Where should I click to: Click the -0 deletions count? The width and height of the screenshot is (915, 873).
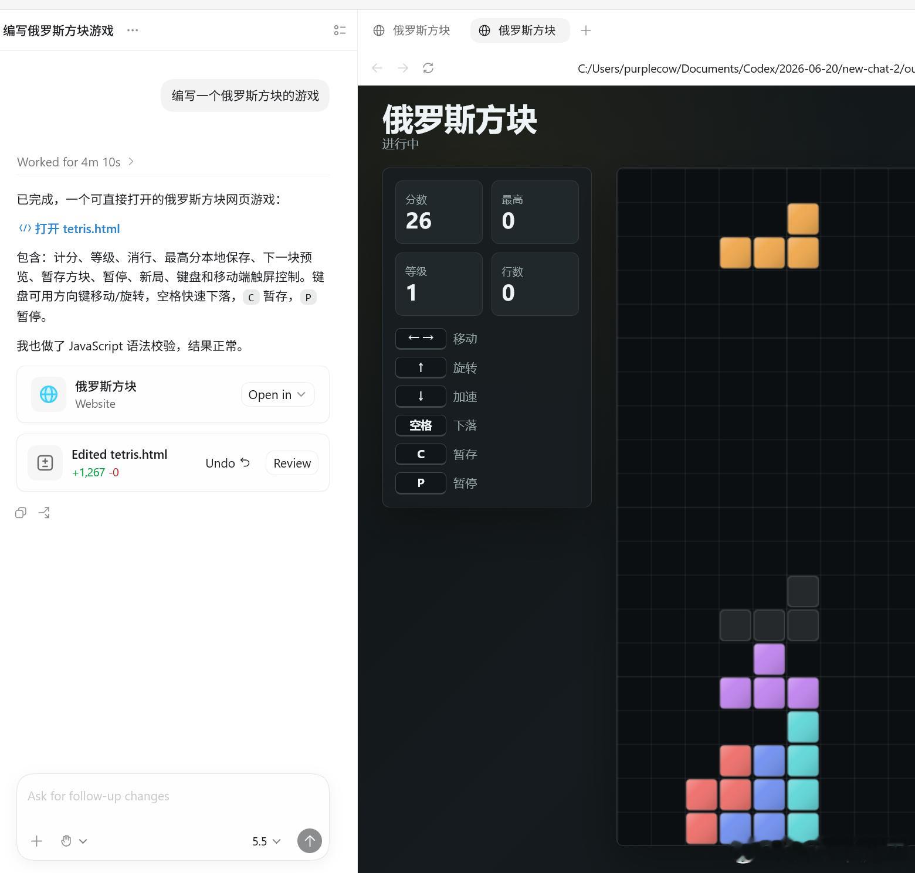114,472
